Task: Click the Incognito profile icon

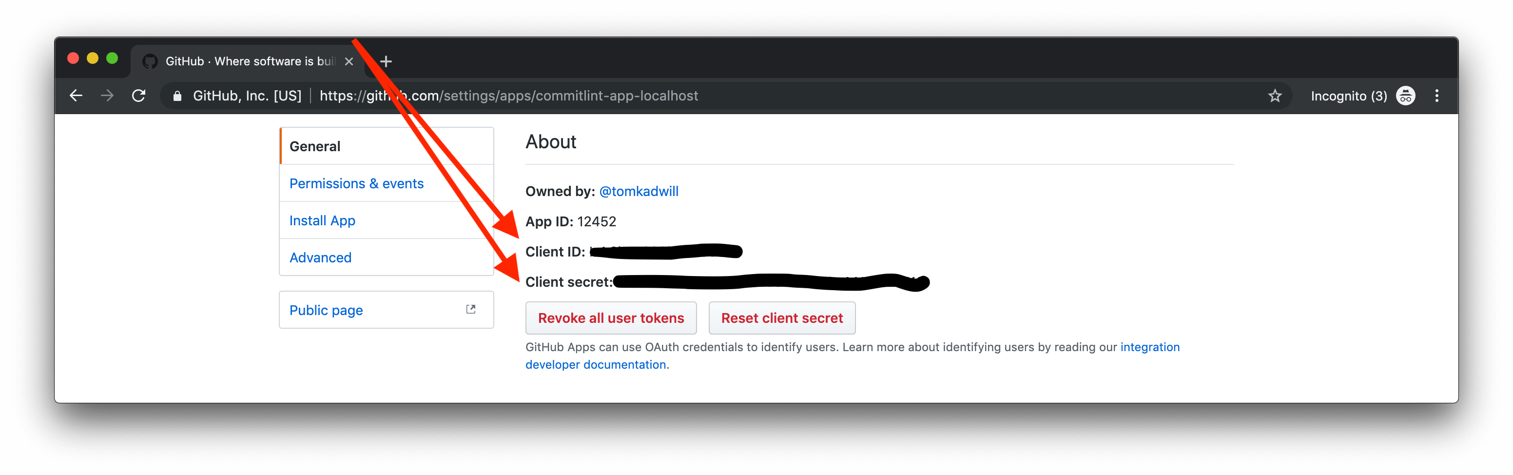Action: pyautogui.click(x=1405, y=96)
